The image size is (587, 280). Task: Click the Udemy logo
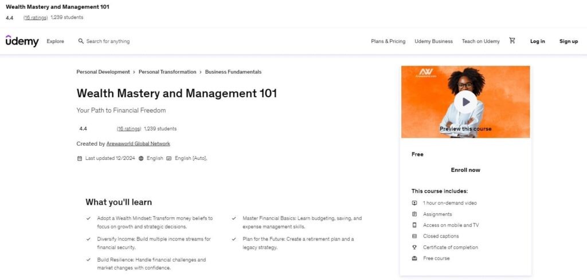(22, 41)
